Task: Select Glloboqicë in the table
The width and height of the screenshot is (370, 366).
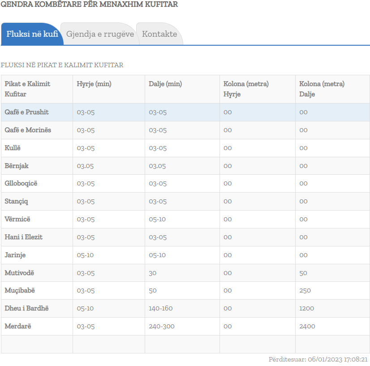Action: click(x=22, y=183)
